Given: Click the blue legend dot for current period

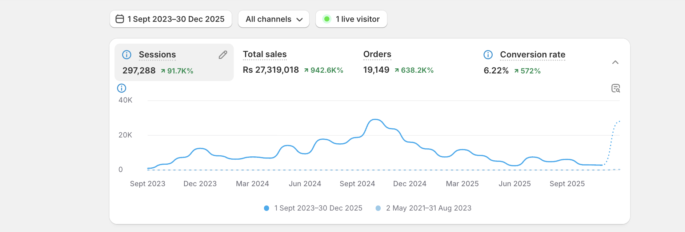Looking at the screenshot, I should pyautogui.click(x=267, y=208).
